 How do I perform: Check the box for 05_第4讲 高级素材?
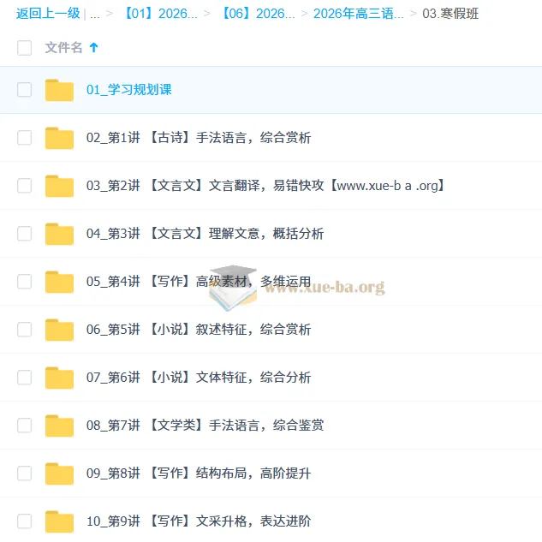[25, 282]
